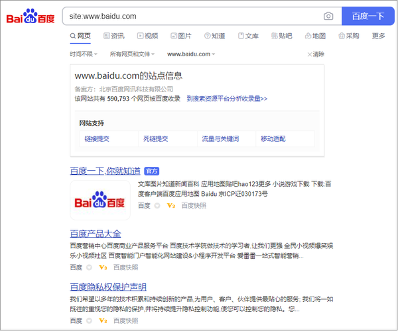Show 更多 search categories

[379, 36]
